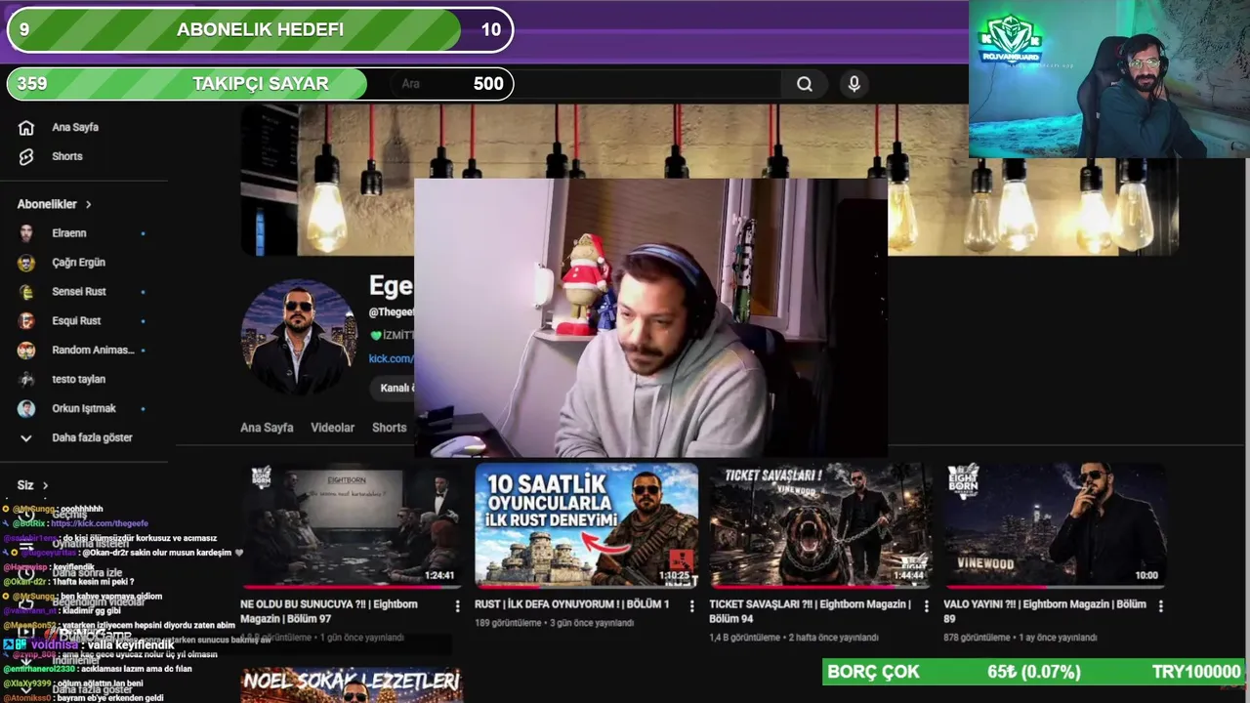1250x703 pixels.
Task: Switch to Ana Sayfa channel tab
Action: click(x=267, y=428)
